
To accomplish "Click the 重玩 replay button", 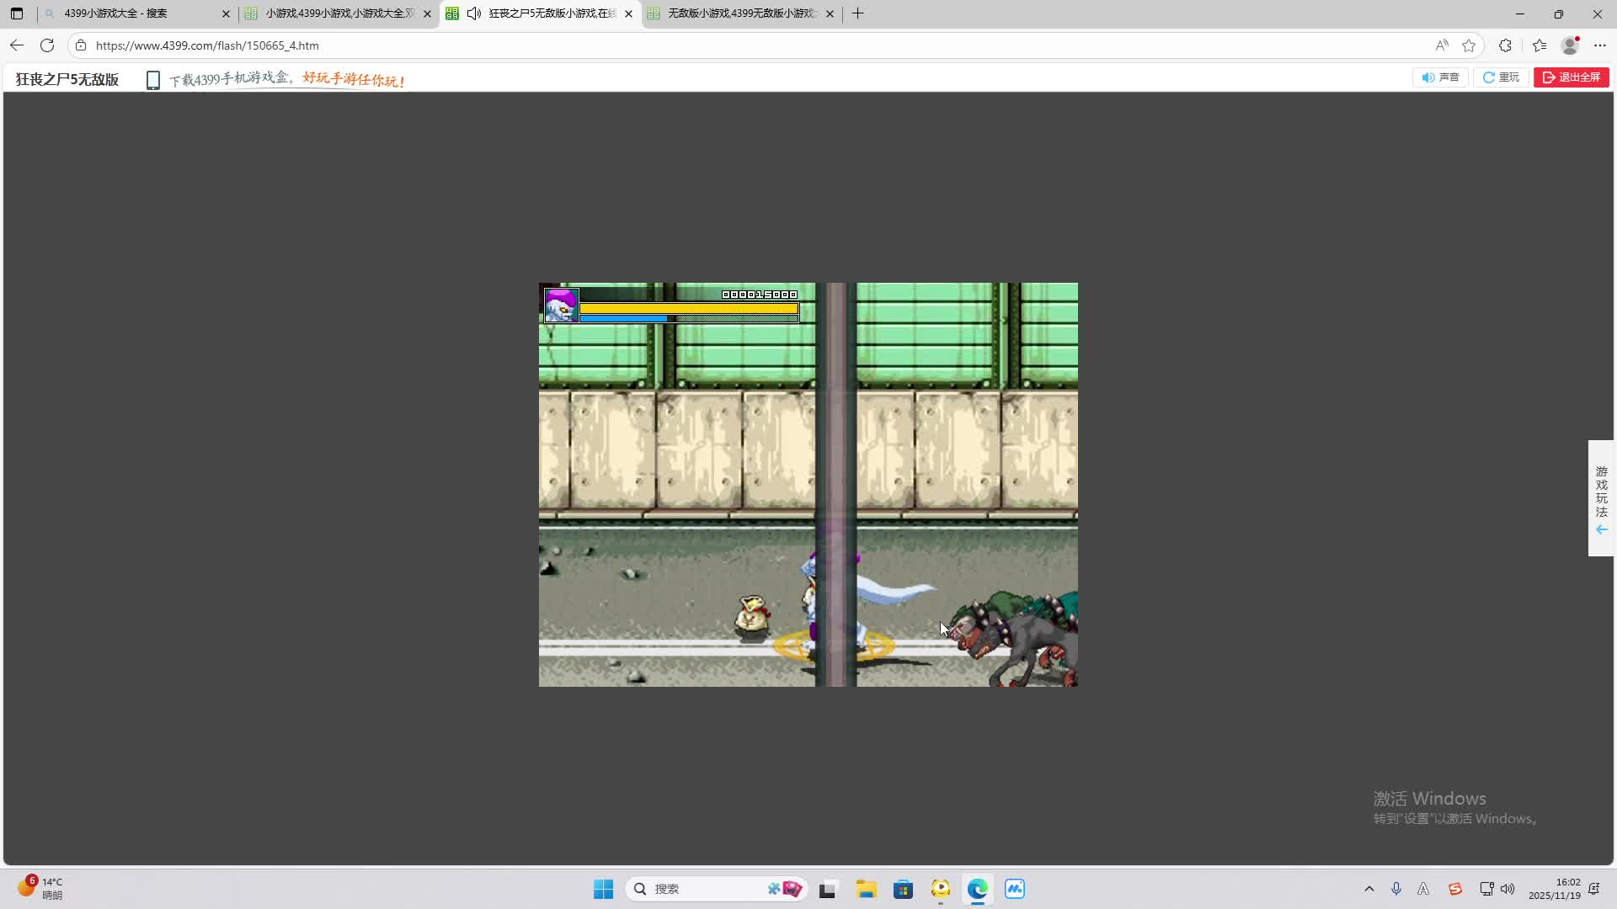I will pos(1501,77).
